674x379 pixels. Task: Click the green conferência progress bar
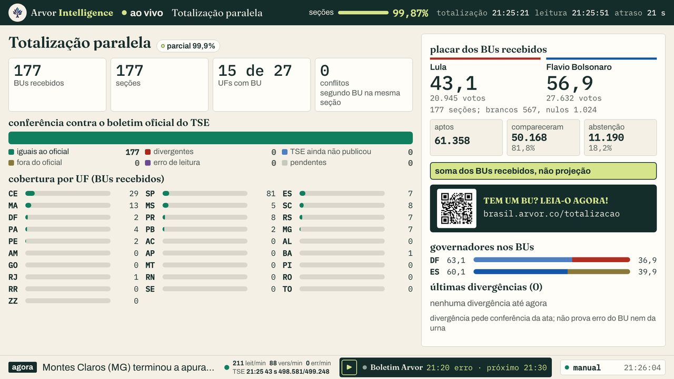[211, 138]
